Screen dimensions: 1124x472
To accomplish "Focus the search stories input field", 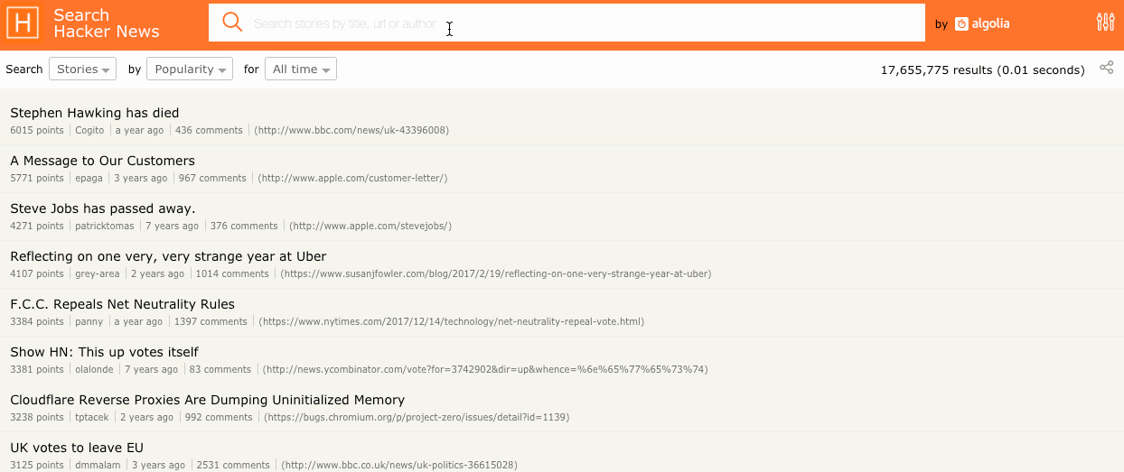I will pyautogui.click(x=578, y=23).
